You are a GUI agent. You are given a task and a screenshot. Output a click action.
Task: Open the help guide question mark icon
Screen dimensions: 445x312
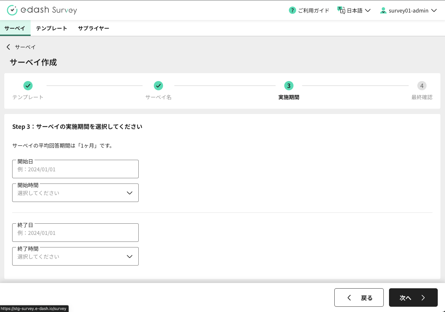pos(292,10)
